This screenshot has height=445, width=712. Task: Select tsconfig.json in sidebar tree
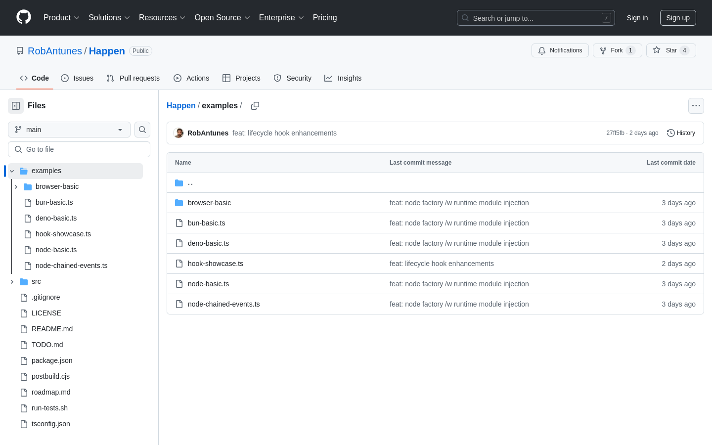(51, 424)
